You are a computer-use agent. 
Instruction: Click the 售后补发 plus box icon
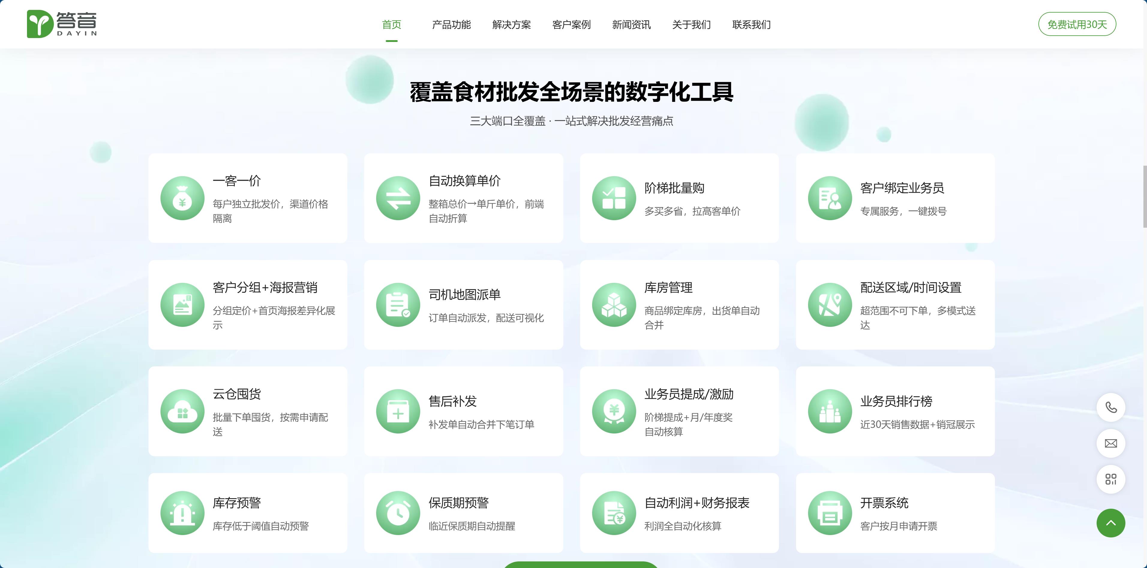coord(398,411)
